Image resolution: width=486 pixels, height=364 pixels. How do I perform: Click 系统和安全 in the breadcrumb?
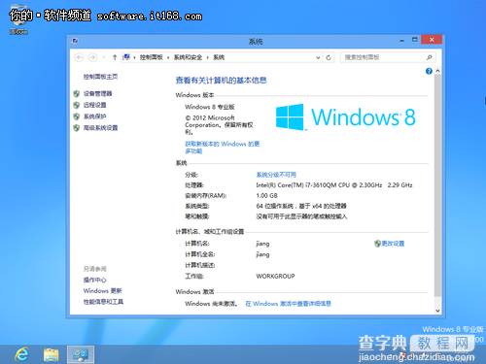point(188,57)
